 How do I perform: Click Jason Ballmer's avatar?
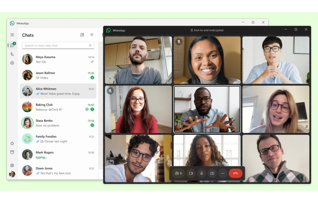click(28, 75)
